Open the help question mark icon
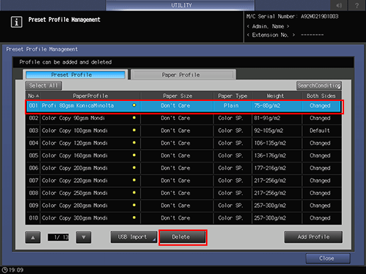The width and height of the screenshot is (366, 274). [x=357, y=5]
